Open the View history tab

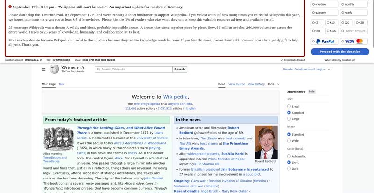point(256,84)
